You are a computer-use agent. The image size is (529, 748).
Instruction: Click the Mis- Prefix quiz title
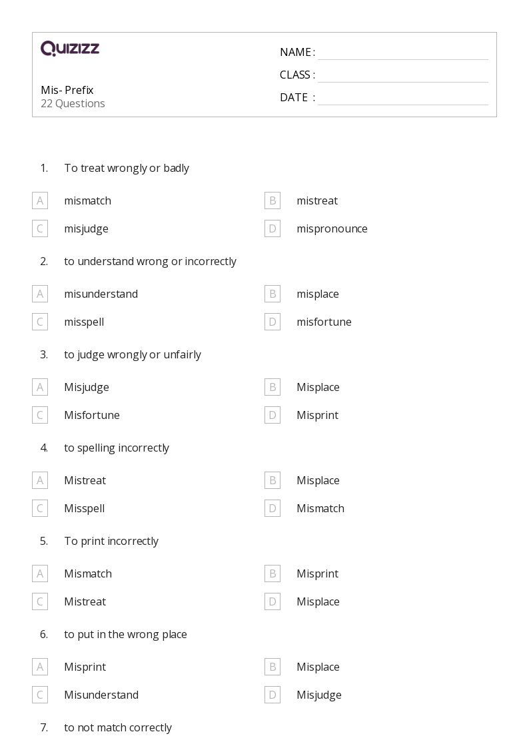67,90
